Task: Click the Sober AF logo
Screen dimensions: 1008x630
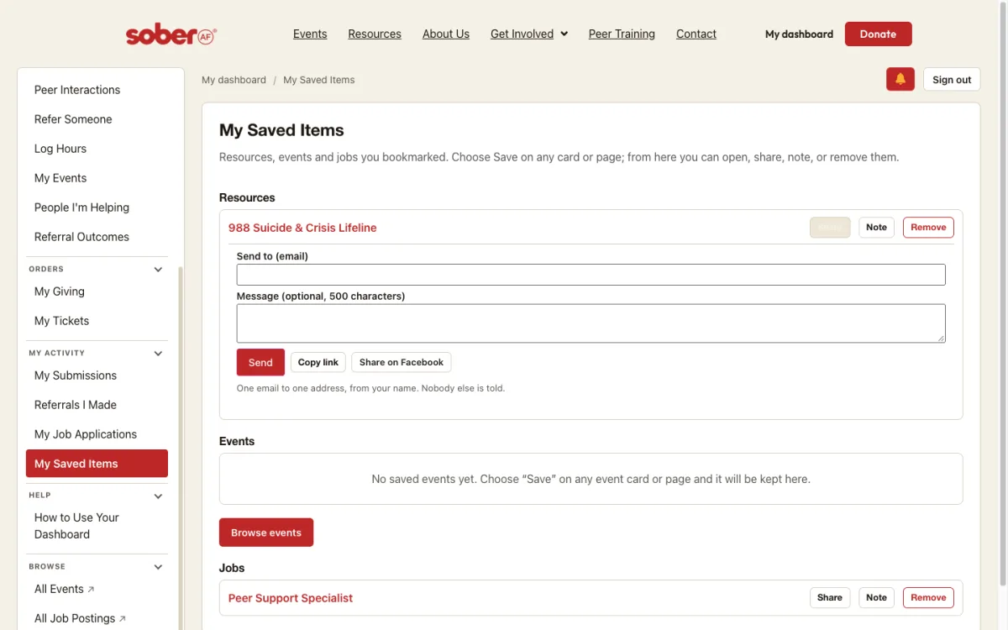Action: click(x=171, y=34)
